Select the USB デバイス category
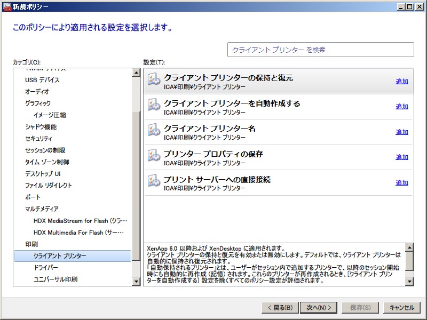427x320 pixels. pos(42,80)
